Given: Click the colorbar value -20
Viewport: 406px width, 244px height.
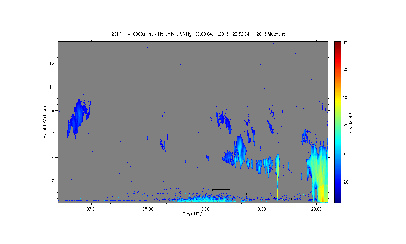Looking at the screenshot, I should click(x=345, y=182).
